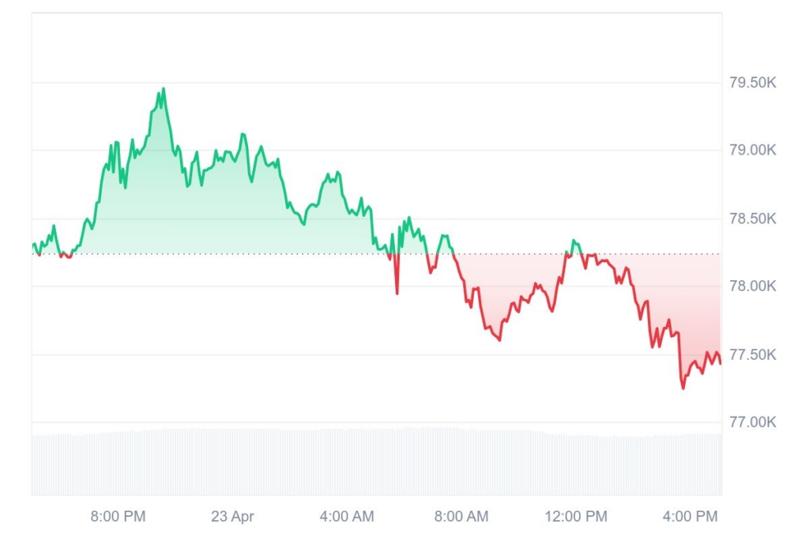Select the 23 Apr date label
Image resolution: width=809 pixels, height=539 pixels.
tap(232, 517)
